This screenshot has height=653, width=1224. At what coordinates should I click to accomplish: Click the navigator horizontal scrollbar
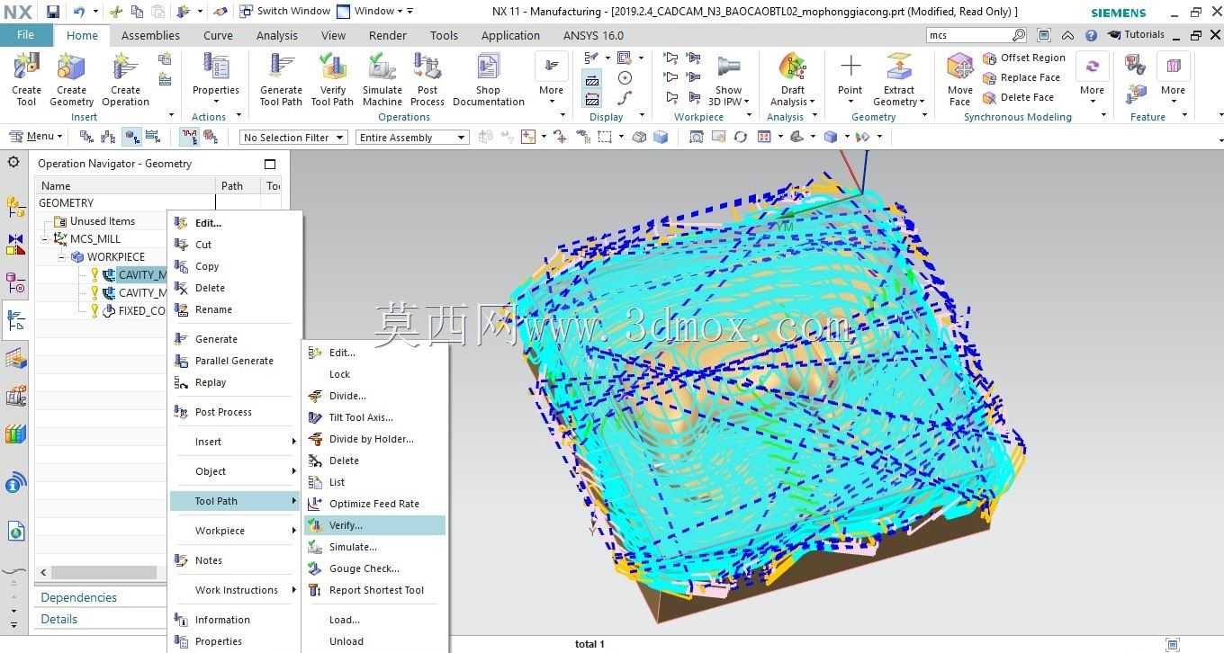pos(103,572)
